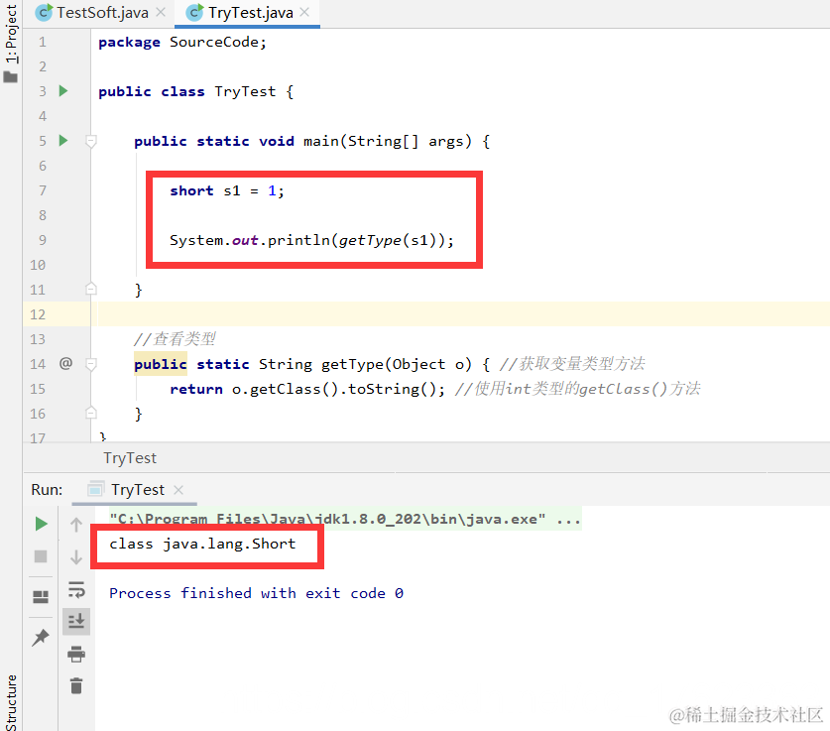The width and height of the screenshot is (830, 731).
Task: Switch to the TestSoft.java tab
Action: point(100,13)
